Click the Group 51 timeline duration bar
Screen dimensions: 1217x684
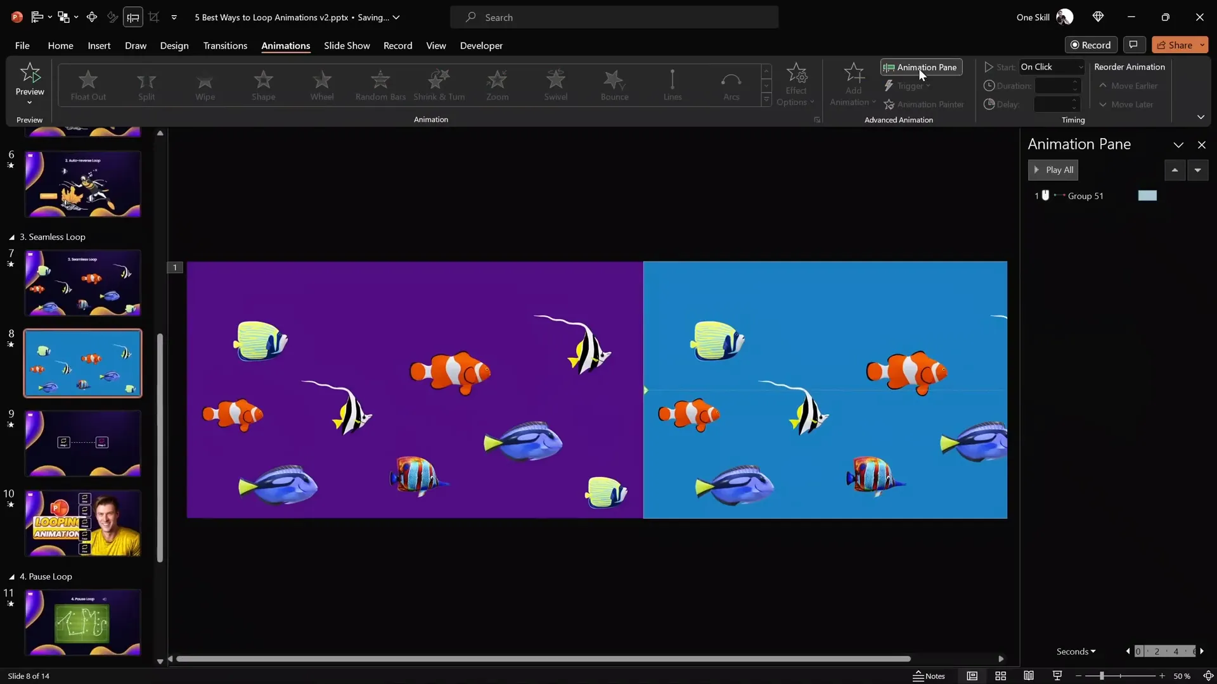point(1147,196)
